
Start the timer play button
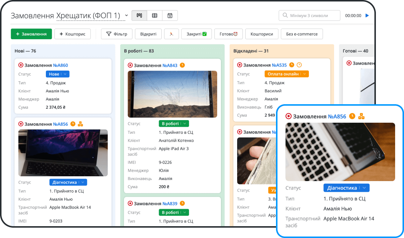367,16
